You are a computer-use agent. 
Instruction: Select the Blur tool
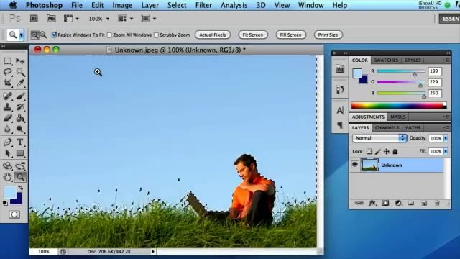point(8,129)
